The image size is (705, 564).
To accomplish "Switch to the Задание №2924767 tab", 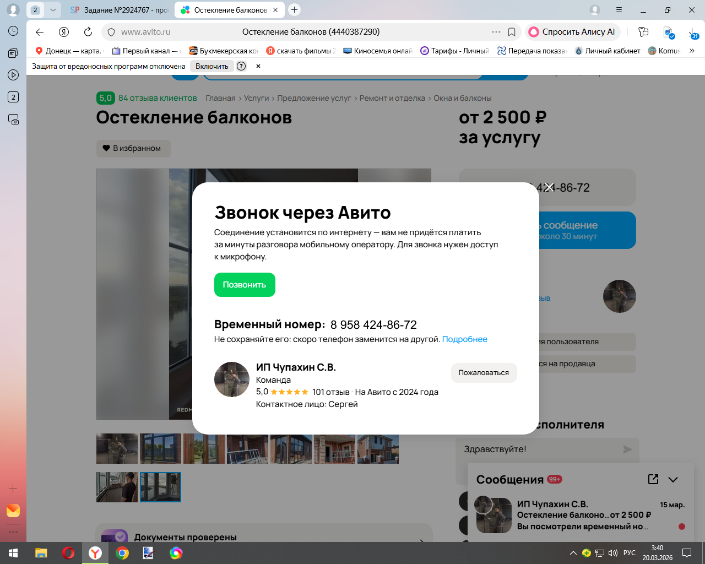I will [x=120, y=10].
